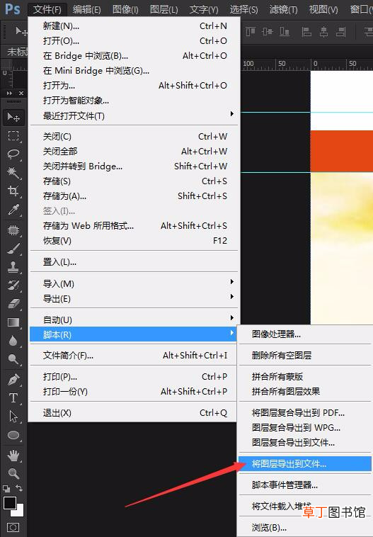The height and width of the screenshot is (537, 373).
Task: Choose 打开(O)... menu entry
Action: [x=134, y=41]
